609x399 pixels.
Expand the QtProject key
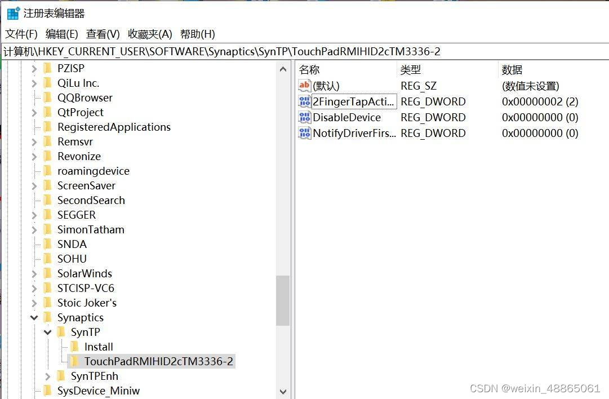34,113
